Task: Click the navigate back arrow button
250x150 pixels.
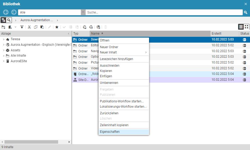Action: (x=6, y=12)
